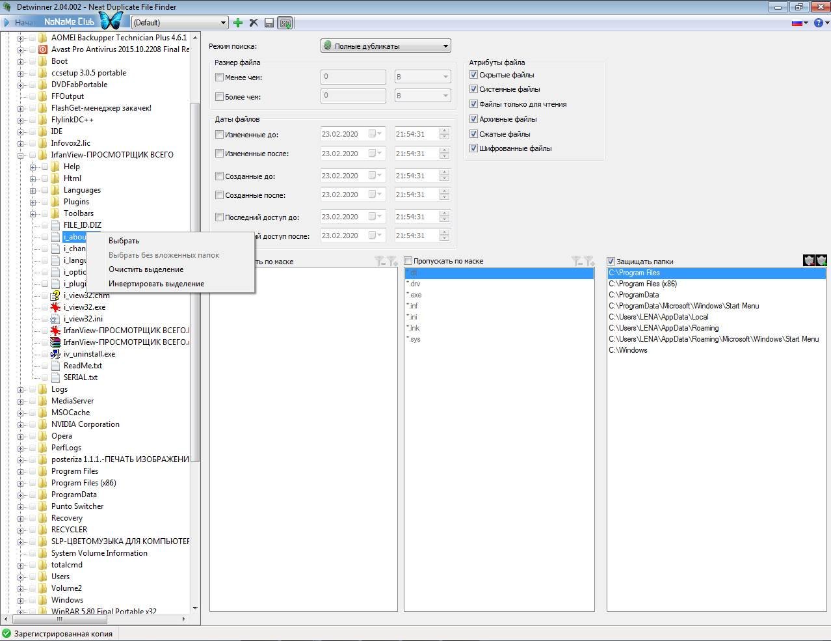Uncheck 'Скрытые файлы' attribute
Screen dimensions: 831x641
coord(473,75)
